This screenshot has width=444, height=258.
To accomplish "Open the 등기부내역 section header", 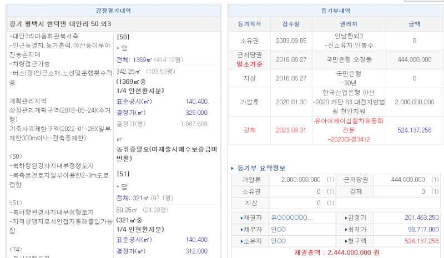I will pos(336,11).
